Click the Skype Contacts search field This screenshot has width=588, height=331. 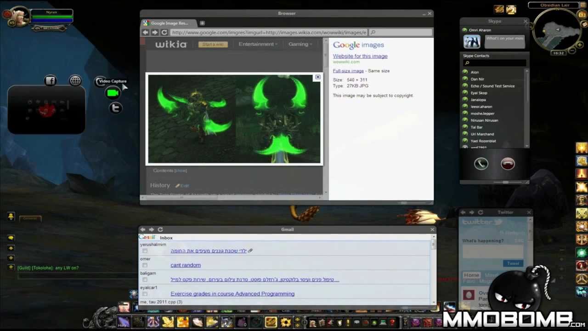(494, 63)
